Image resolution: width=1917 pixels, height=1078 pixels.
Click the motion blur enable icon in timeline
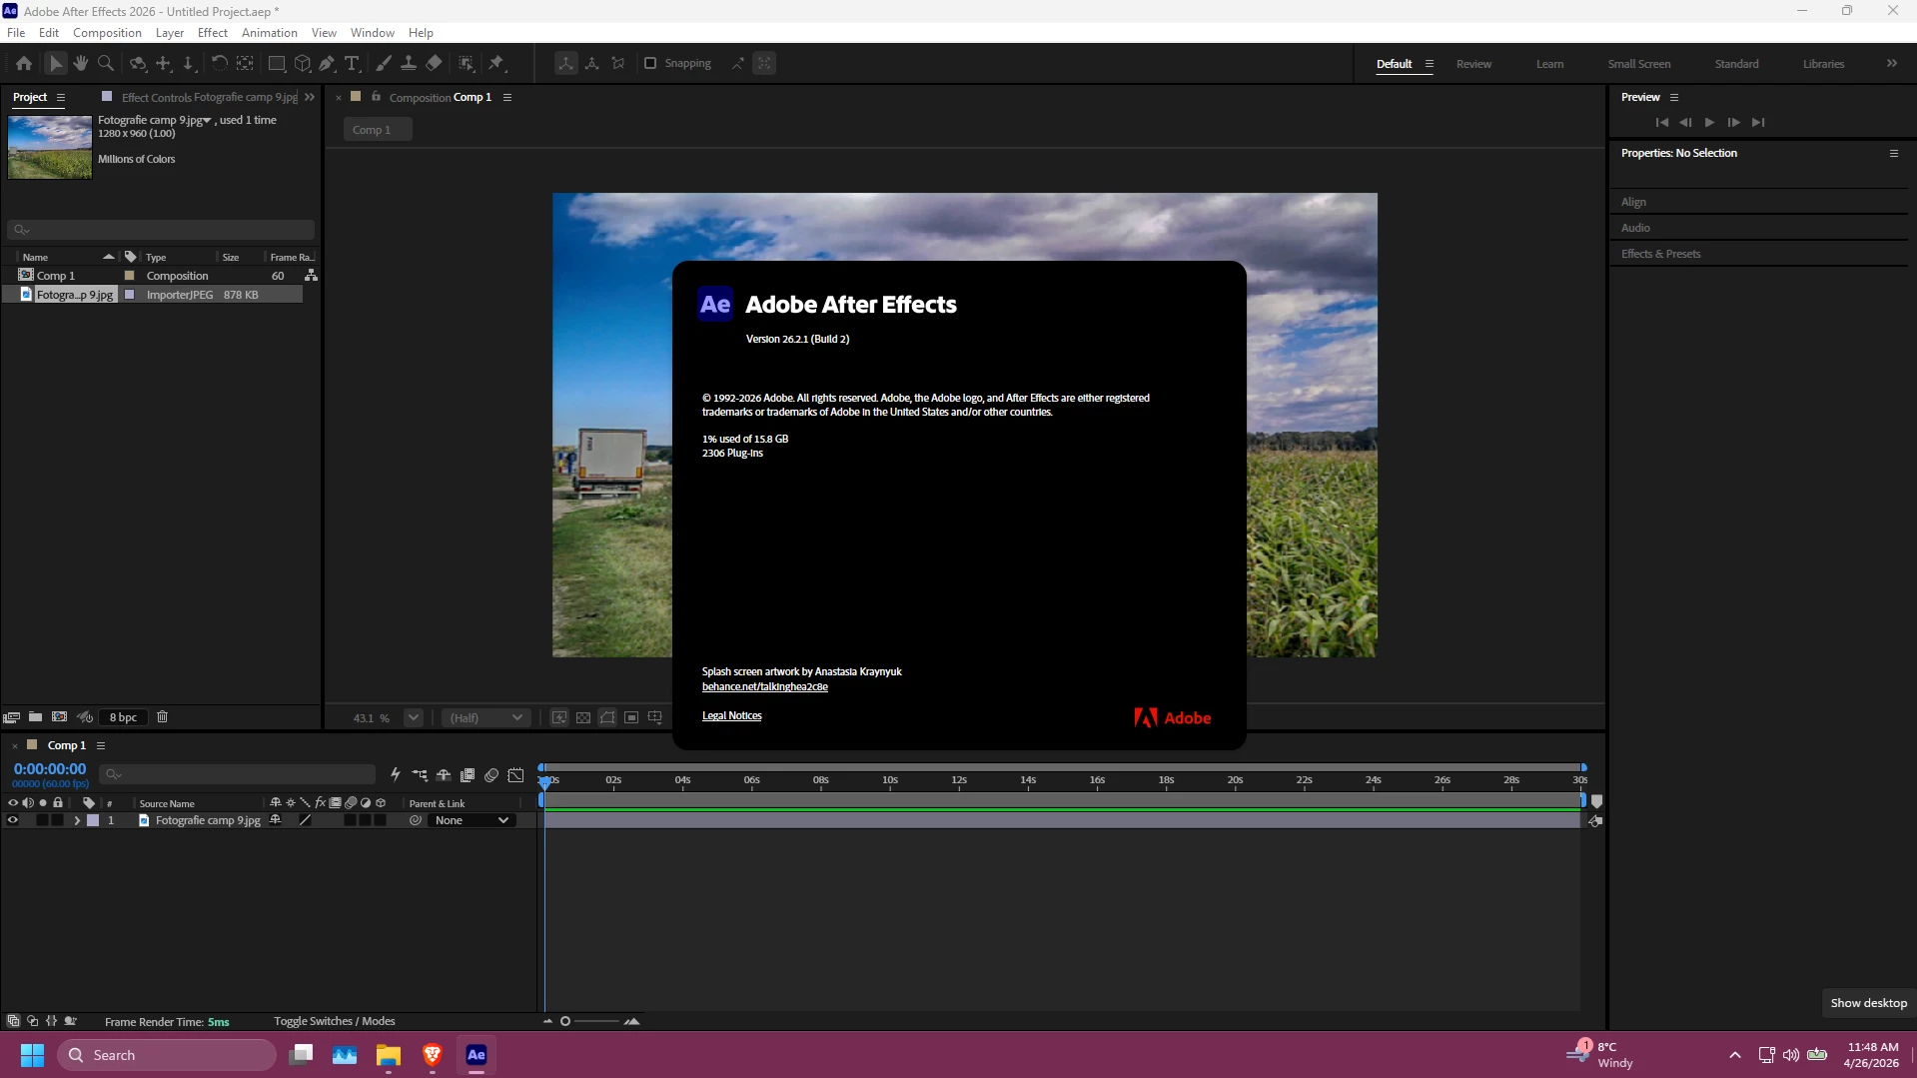(x=491, y=775)
